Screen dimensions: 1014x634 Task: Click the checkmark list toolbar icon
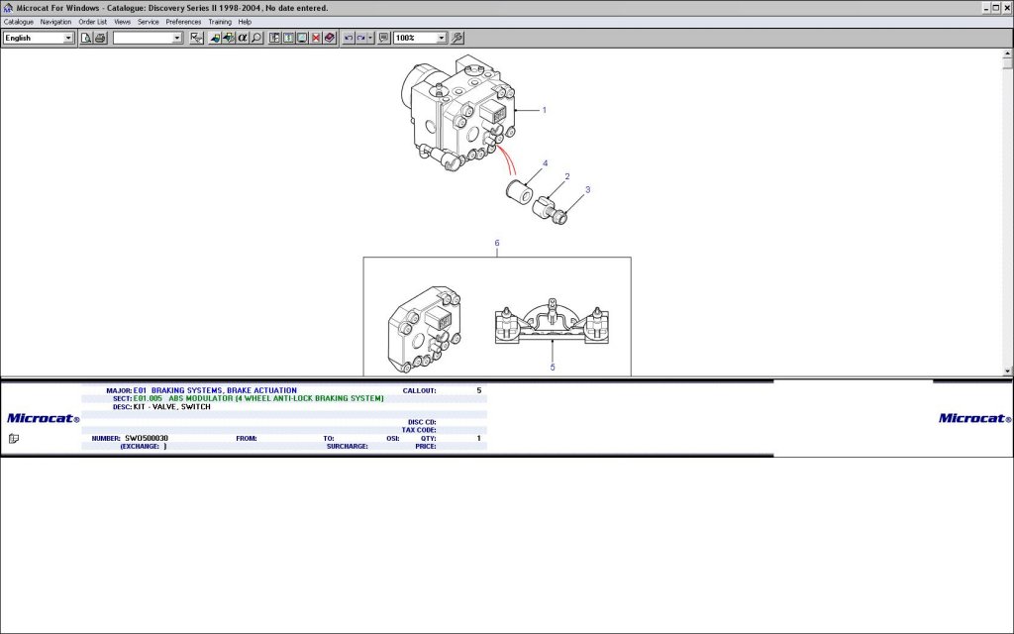coord(196,39)
